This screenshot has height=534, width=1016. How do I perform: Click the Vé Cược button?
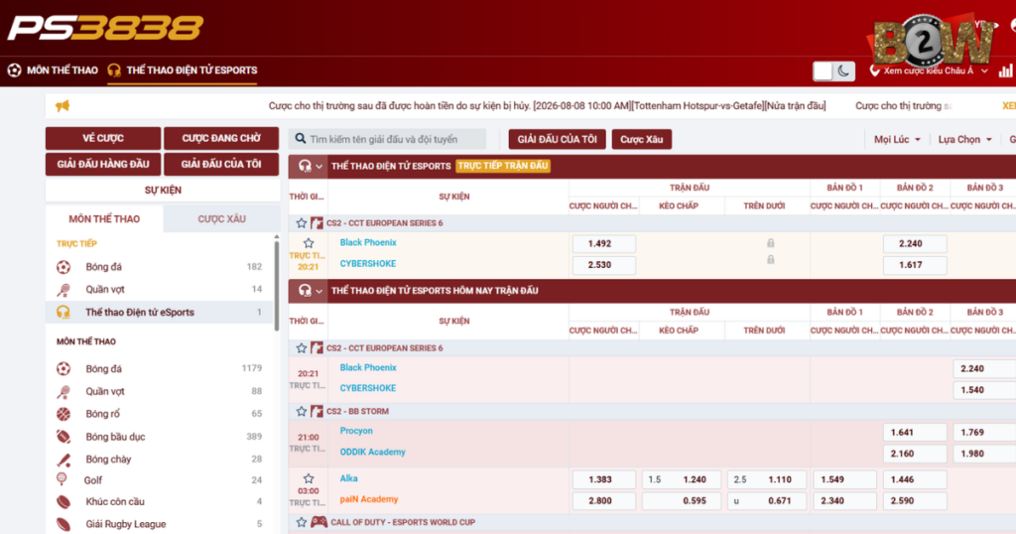[103, 138]
